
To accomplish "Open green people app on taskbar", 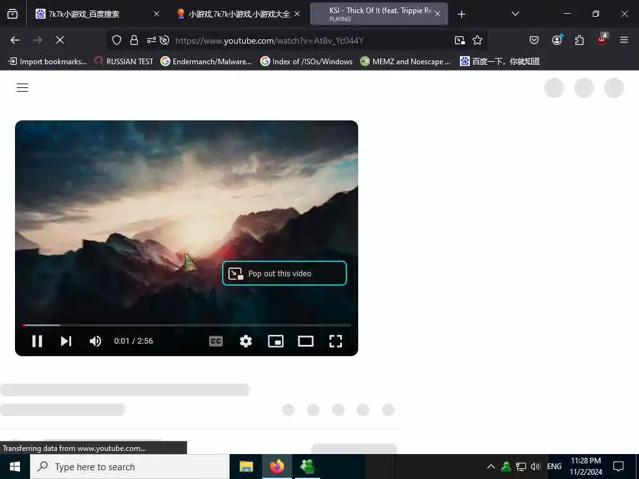I will [307, 467].
